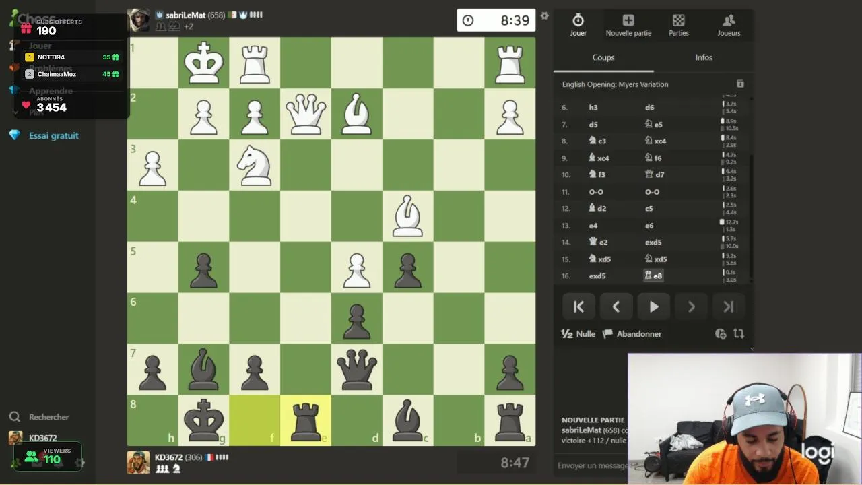Jump to move 12 black c5
The height and width of the screenshot is (485, 862).
coord(649,209)
